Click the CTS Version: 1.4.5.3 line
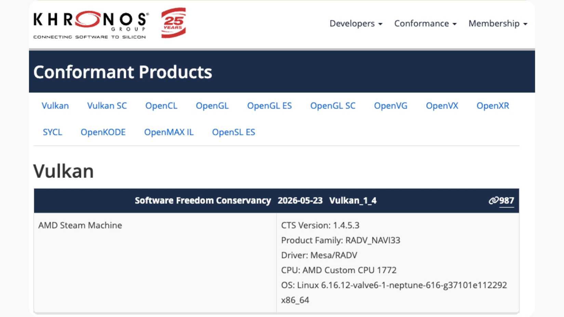 tap(320, 225)
